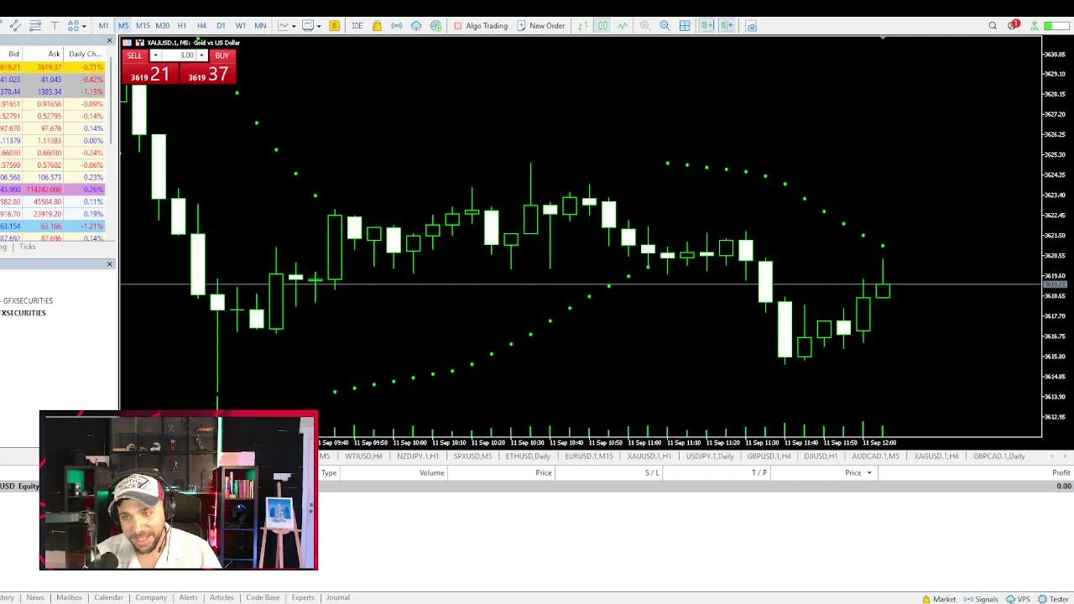1074x604 pixels.
Task: Open the search magnifier icon
Action: tap(993, 26)
